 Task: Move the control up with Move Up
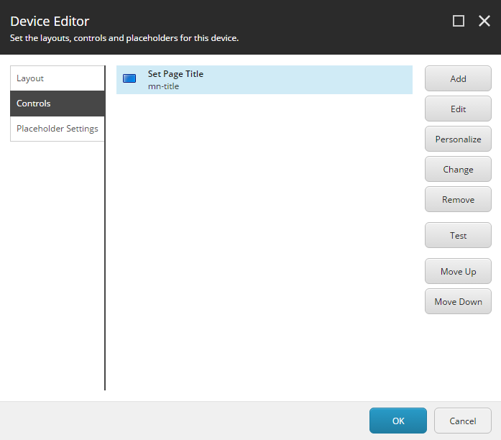coord(458,272)
